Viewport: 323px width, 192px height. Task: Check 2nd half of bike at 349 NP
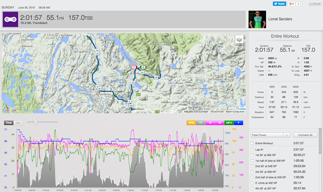[252, 177]
